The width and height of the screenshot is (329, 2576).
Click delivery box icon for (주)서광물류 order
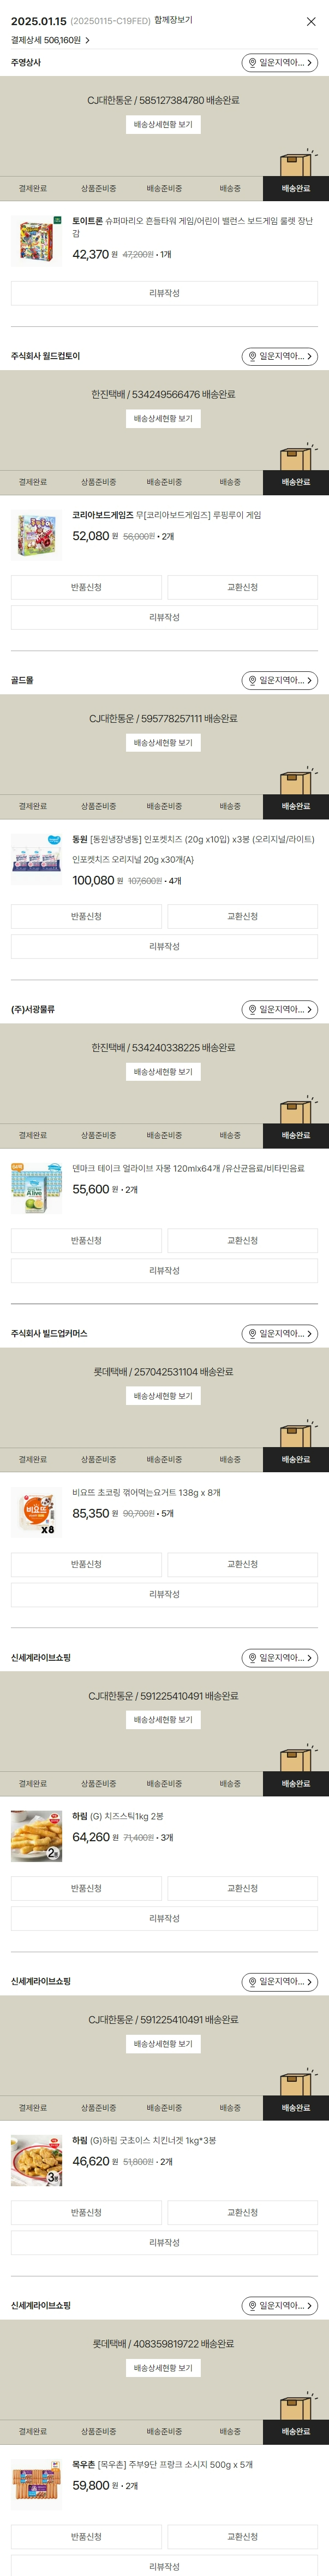(x=296, y=1108)
